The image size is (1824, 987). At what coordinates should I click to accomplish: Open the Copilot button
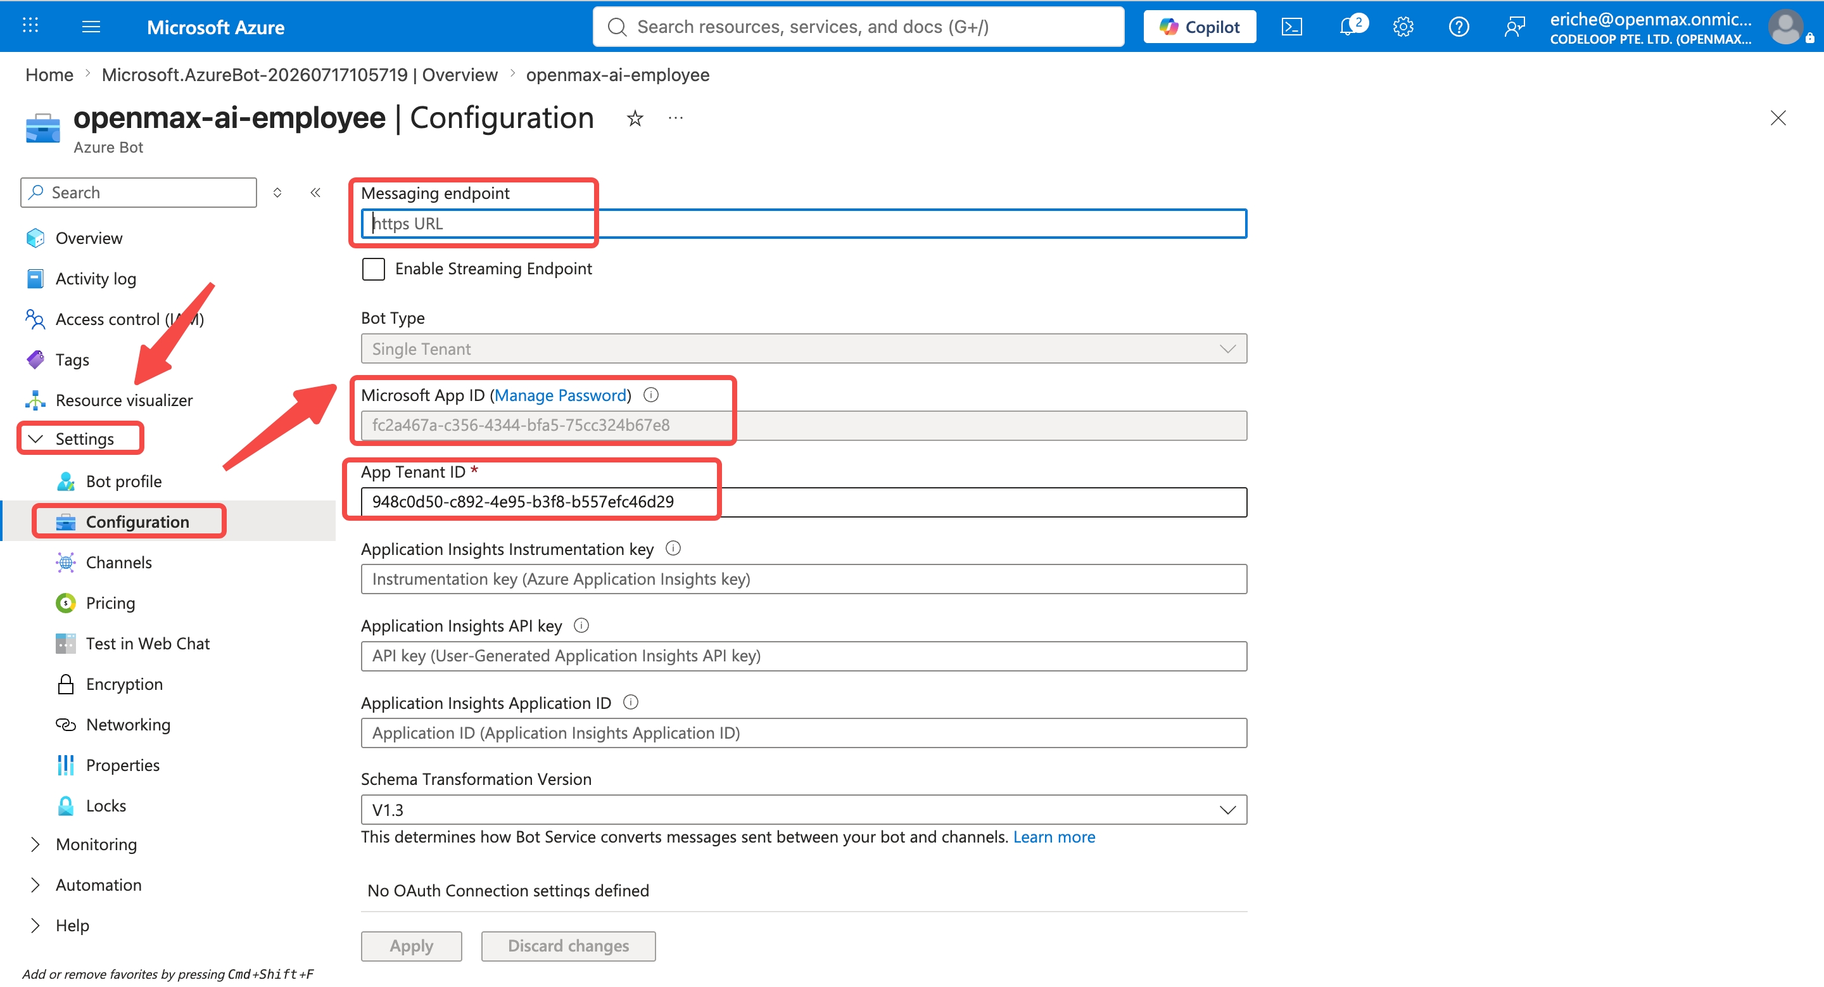coord(1200,27)
